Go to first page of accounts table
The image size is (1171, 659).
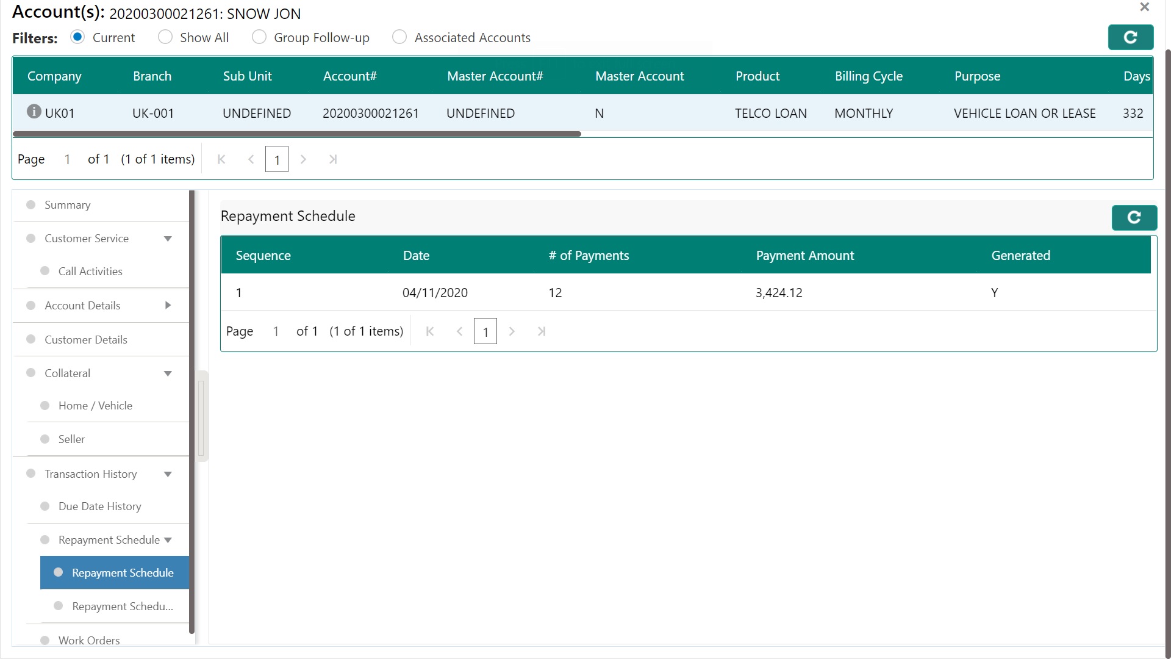click(x=221, y=159)
